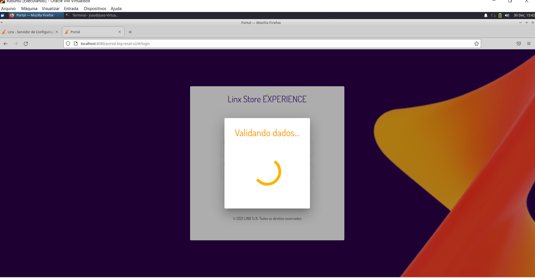
Task: Open the Dispositivos menu
Action: [x=95, y=9]
